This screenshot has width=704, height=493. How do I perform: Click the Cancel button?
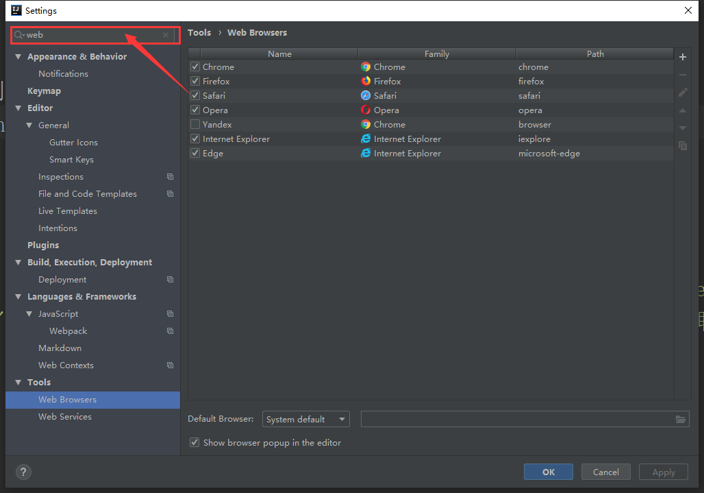[605, 472]
